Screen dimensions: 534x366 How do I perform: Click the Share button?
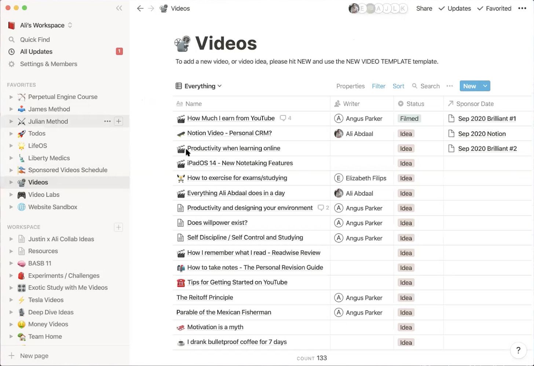click(x=424, y=8)
